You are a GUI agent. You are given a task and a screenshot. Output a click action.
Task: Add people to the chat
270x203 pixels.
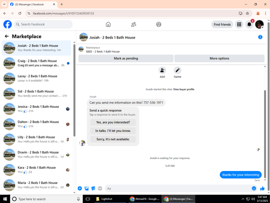coord(162,70)
